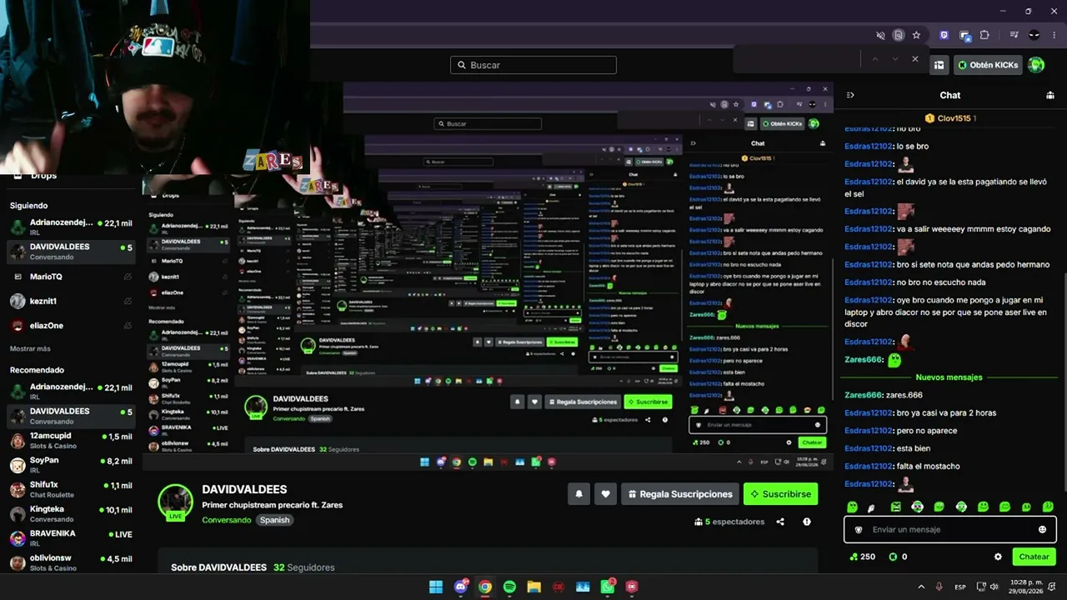This screenshot has height=600, width=1067.
Task: Open the Chrome profile avatar
Action: click(1034, 35)
